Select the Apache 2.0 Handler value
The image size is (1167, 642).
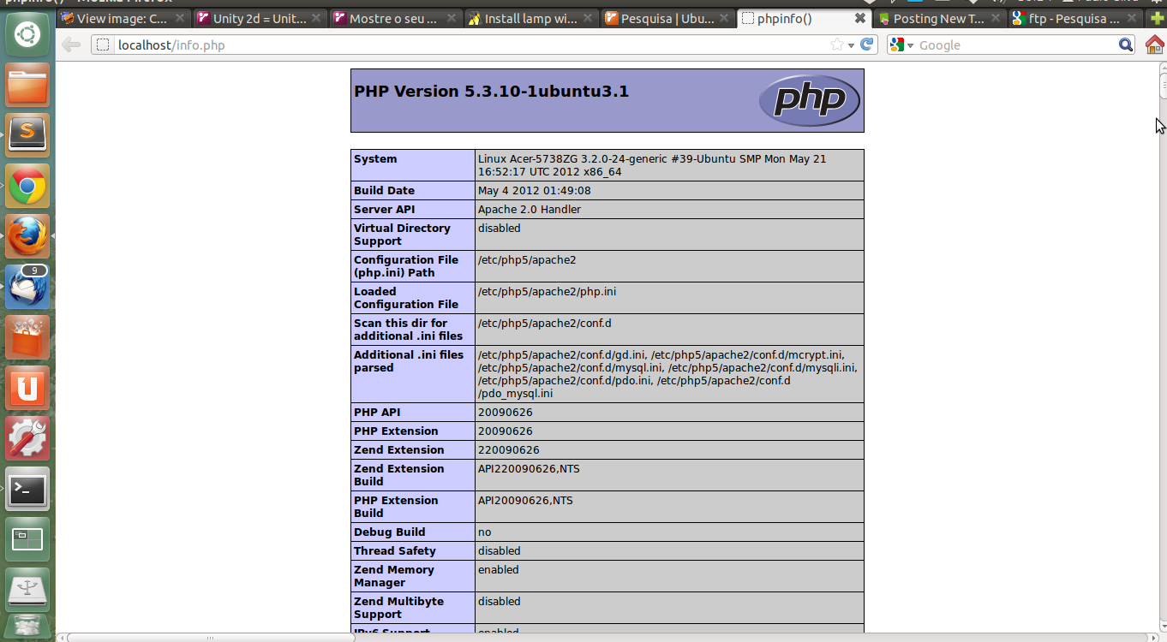pos(530,210)
